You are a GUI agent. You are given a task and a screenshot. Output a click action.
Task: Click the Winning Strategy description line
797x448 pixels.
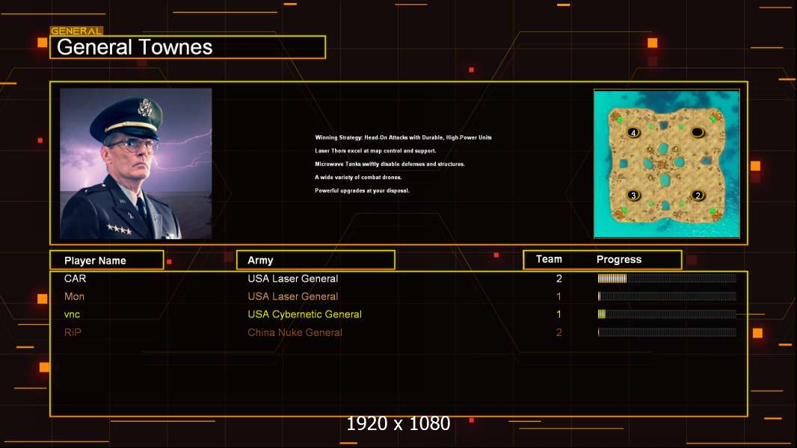click(403, 137)
